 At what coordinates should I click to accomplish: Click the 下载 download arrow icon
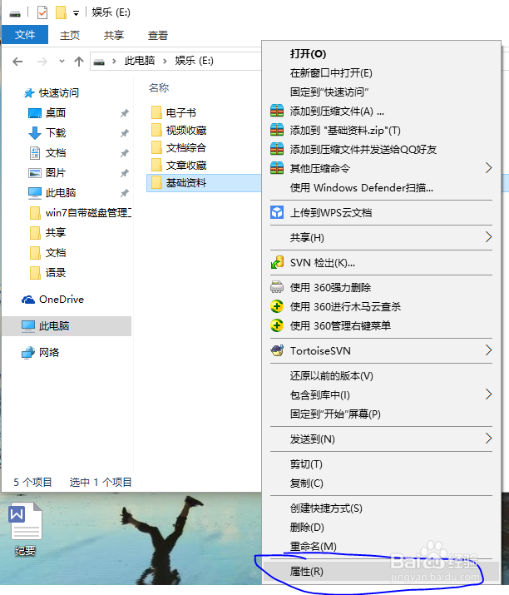35,133
